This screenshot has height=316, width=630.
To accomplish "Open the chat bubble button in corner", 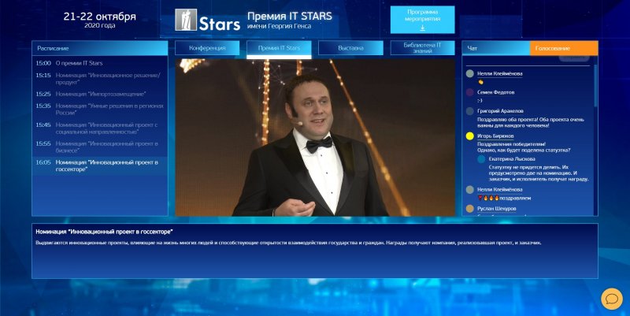I will (612, 299).
